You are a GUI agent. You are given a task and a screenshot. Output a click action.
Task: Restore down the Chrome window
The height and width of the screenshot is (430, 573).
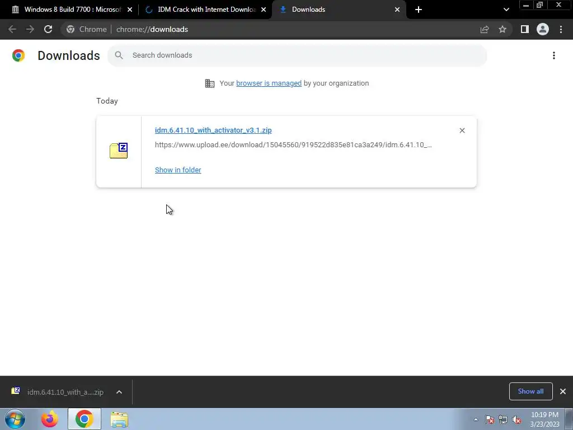coord(540,5)
